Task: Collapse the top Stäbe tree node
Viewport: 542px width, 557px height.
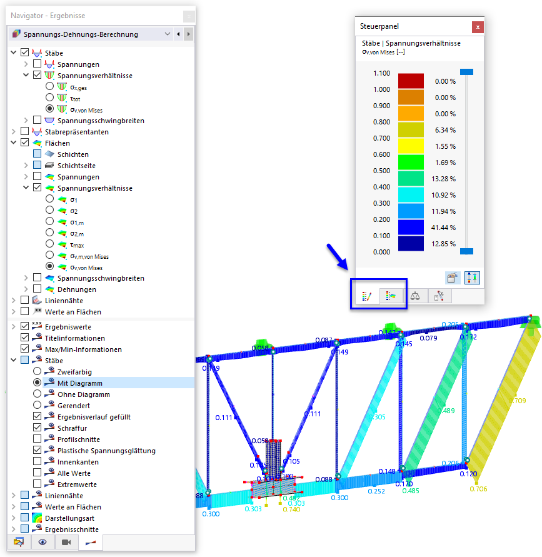Action: click(x=14, y=53)
